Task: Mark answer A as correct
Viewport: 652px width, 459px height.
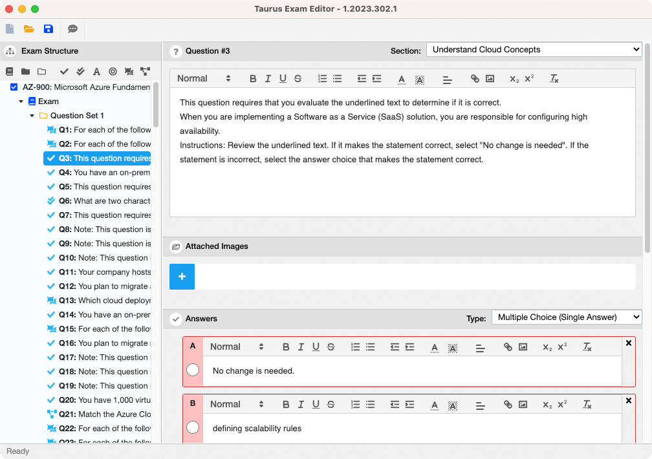Action: 193,370
